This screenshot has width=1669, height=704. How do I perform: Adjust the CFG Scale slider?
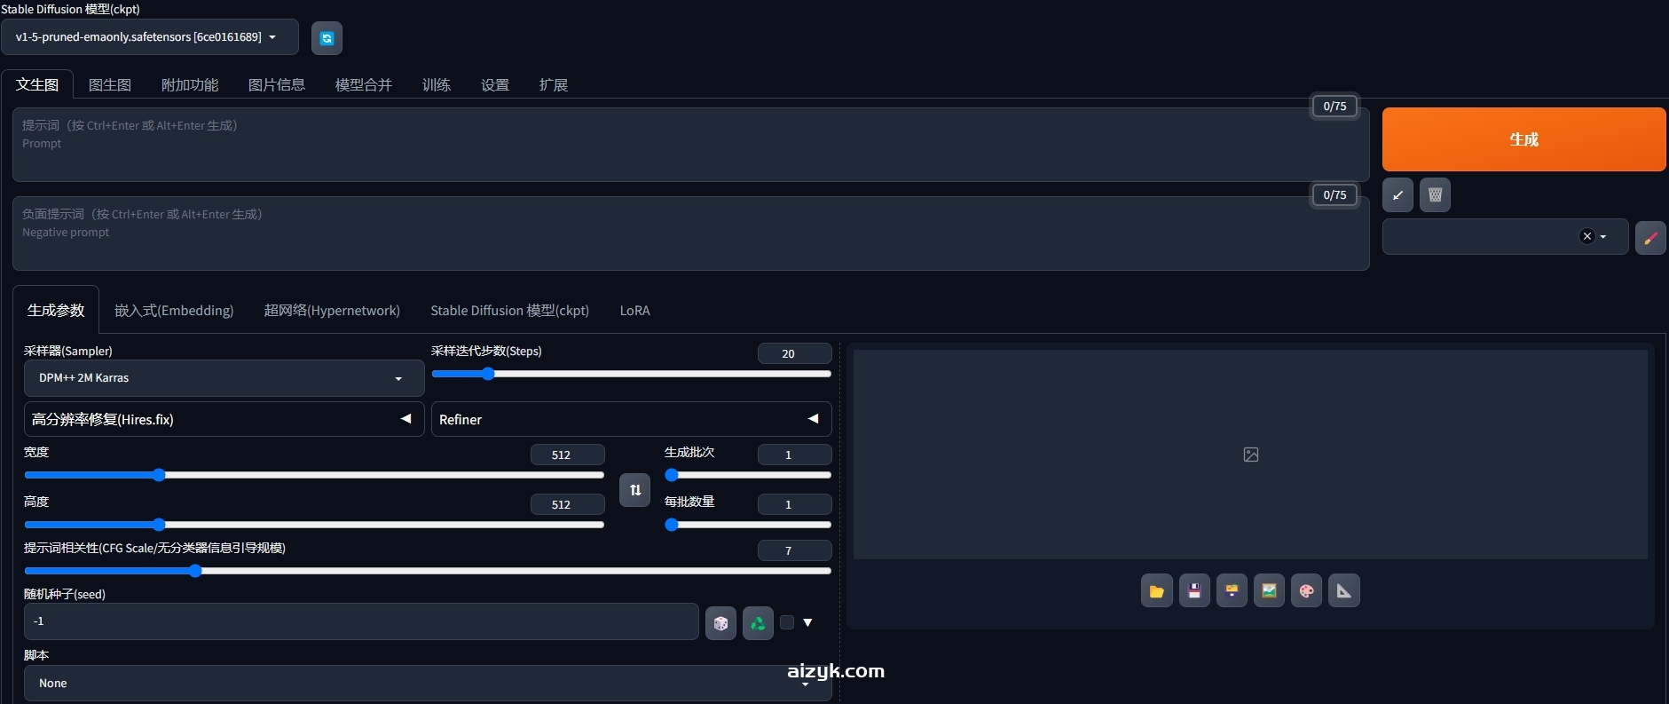[428, 571]
